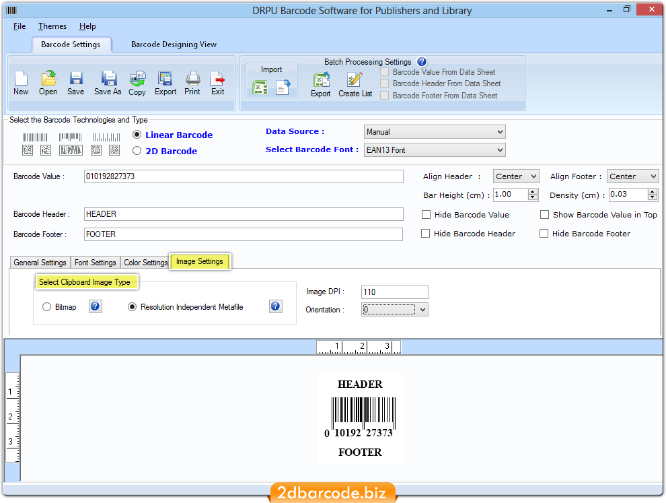Open the Align Header dropdown
The height and width of the screenshot is (503, 666).
coord(515,176)
